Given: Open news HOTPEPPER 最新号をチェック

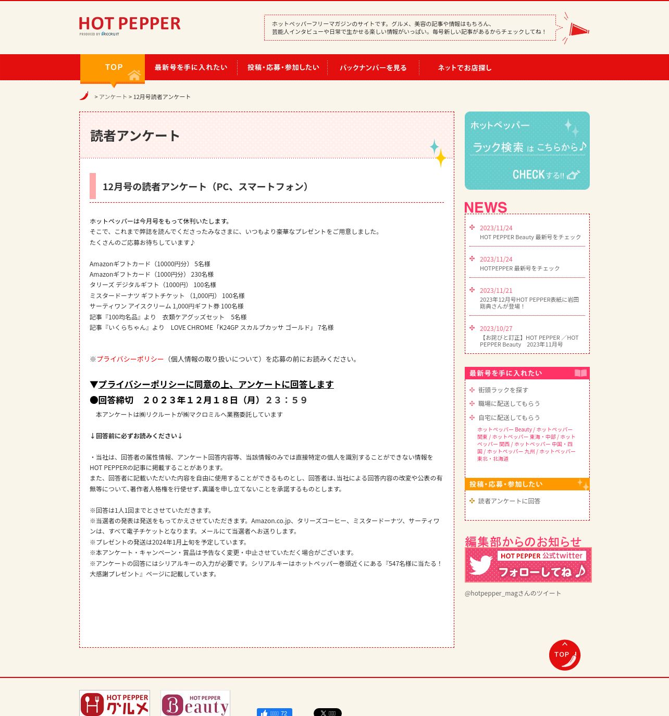Looking at the screenshot, I should pyautogui.click(x=520, y=268).
